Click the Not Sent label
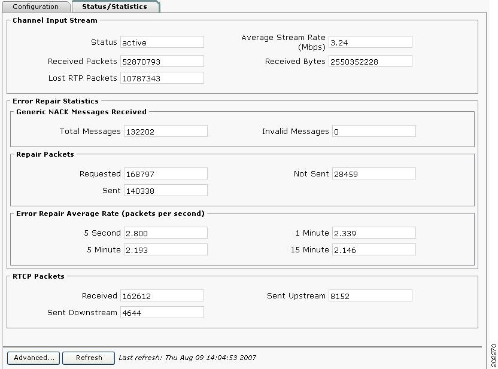 [311, 174]
